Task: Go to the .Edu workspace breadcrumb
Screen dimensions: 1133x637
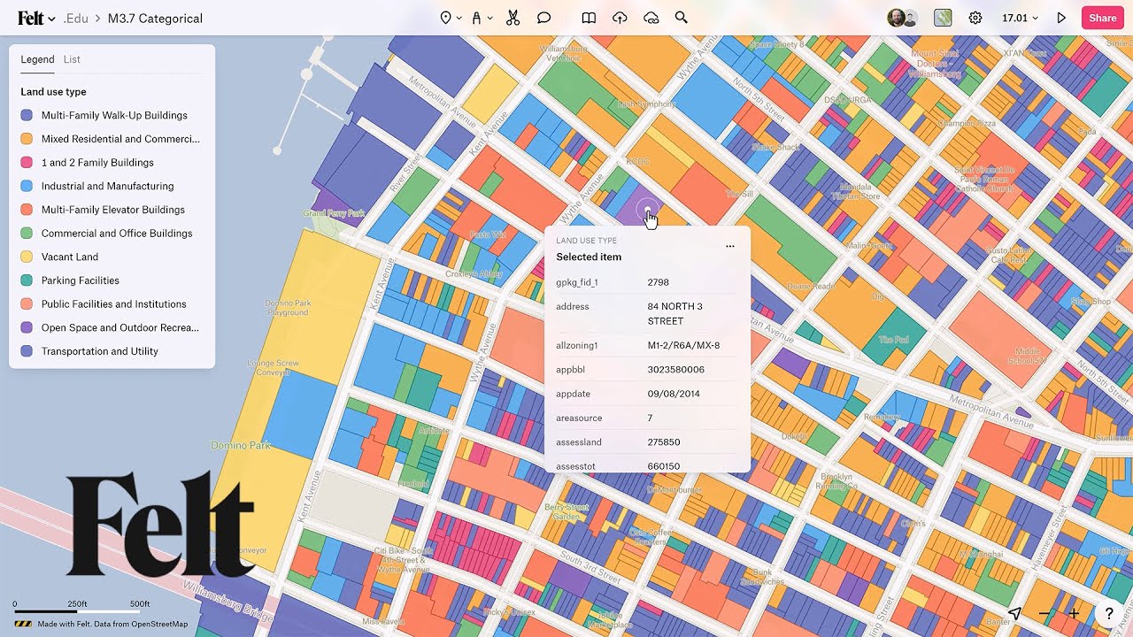Action: point(76,18)
